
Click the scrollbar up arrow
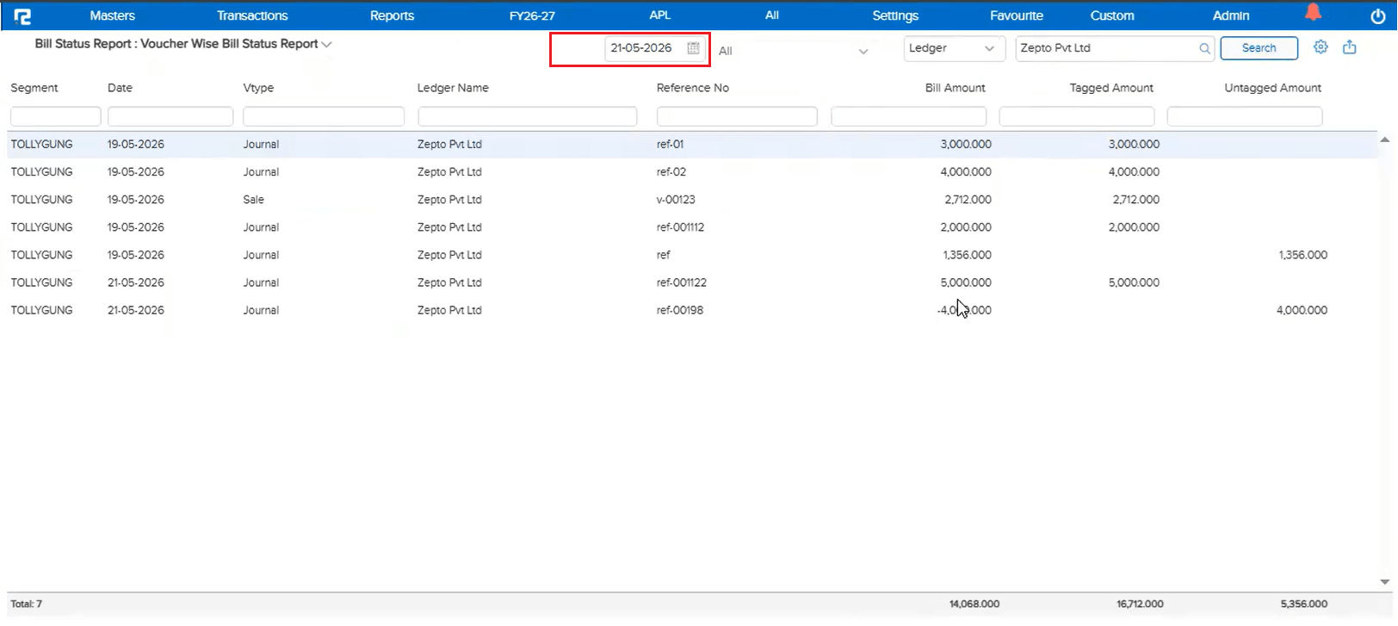[1384, 139]
